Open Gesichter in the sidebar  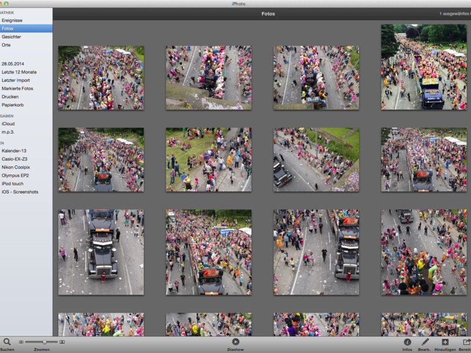coord(11,37)
